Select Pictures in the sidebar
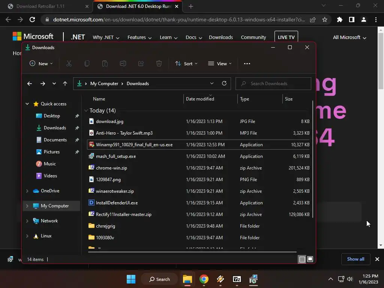This screenshot has width=384, height=288. 52,152
